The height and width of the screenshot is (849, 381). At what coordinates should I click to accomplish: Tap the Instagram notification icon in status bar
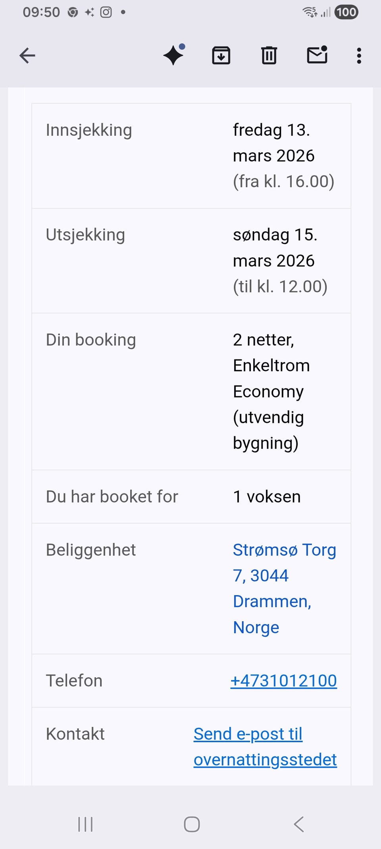click(x=106, y=12)
